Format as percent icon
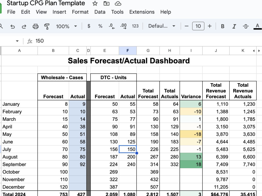This screenshot has height=196, width=262. click(100, 26)
